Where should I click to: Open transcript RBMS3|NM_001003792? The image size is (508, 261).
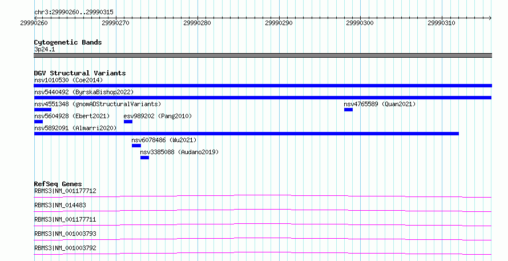pos(65,248)
